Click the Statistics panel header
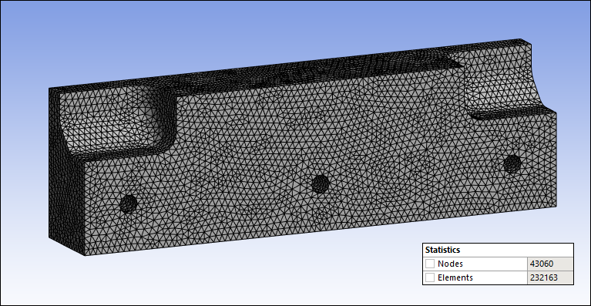This screenshot has height=306, width=591. (498, 250)
